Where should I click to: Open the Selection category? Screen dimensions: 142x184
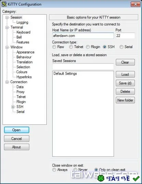coord(23,67)
